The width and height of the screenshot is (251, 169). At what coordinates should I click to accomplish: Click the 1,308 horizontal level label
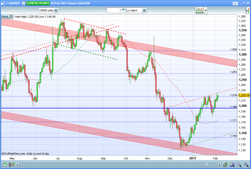pos(233,50)
